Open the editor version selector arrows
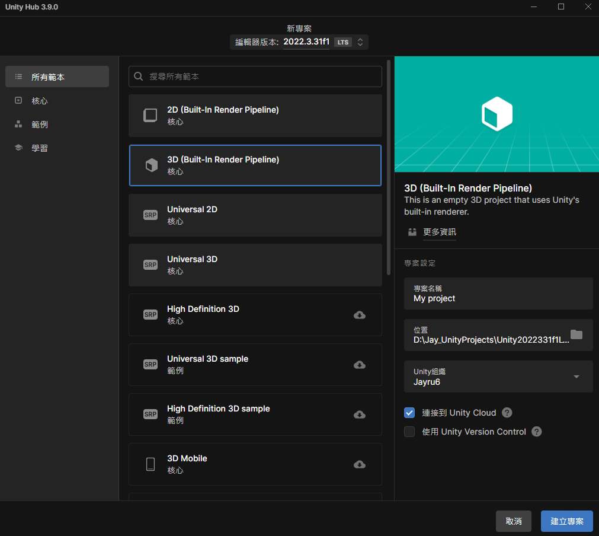Viewport: 599px width, 536px height. click(360, 42)
